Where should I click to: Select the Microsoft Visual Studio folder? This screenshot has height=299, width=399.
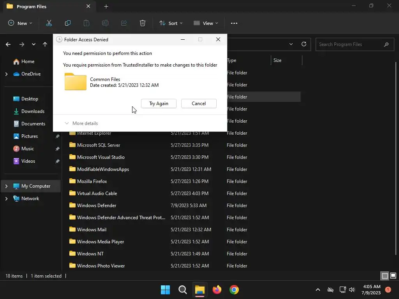(101, 157)
